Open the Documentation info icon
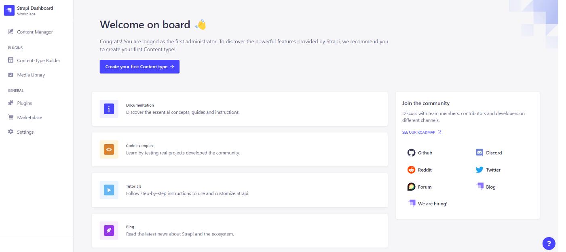566x252 pixels. coord(109,109)
